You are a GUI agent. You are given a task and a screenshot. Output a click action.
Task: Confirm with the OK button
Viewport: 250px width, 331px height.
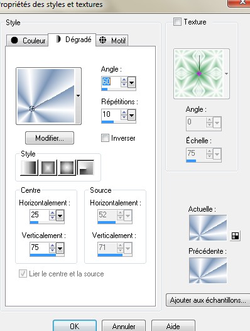[75, 326]
